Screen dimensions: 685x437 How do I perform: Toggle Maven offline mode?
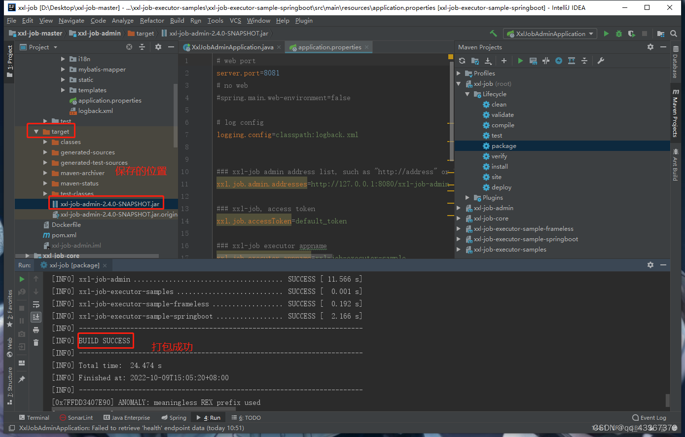point(546,61)
